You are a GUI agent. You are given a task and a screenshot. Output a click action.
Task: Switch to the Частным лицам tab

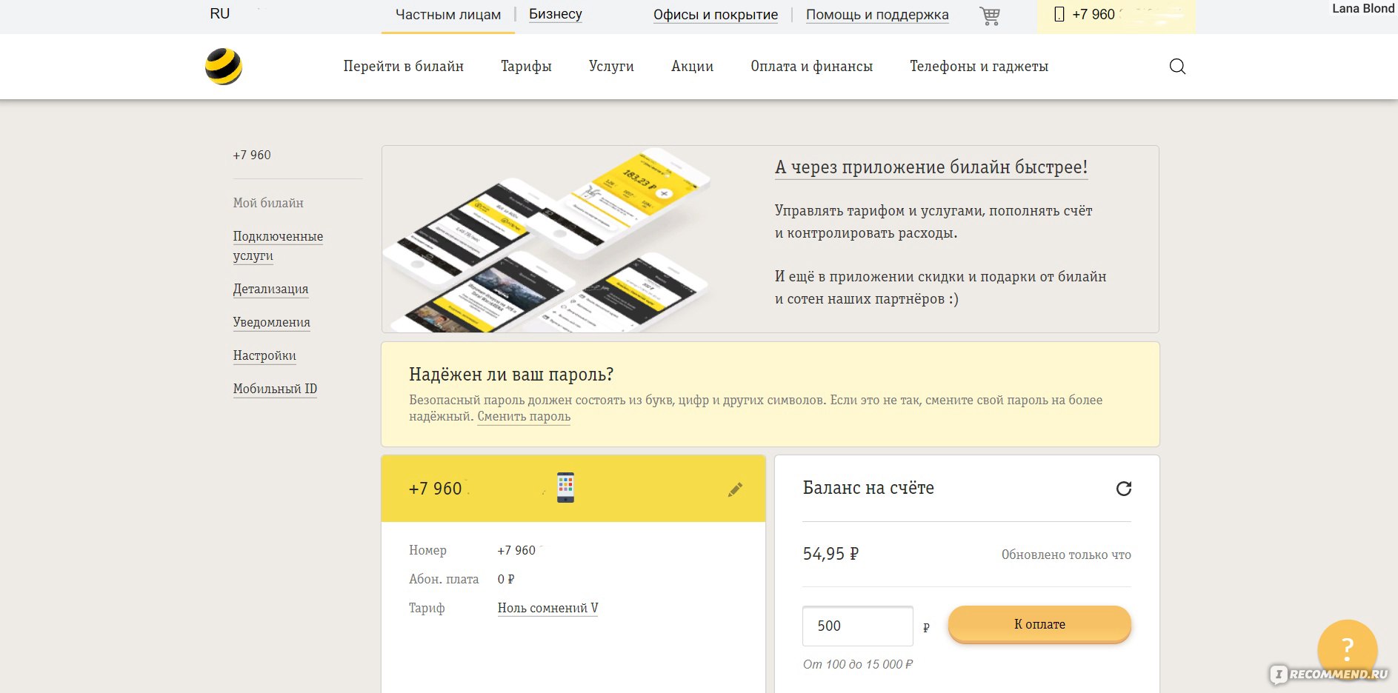tap(448, 14)
